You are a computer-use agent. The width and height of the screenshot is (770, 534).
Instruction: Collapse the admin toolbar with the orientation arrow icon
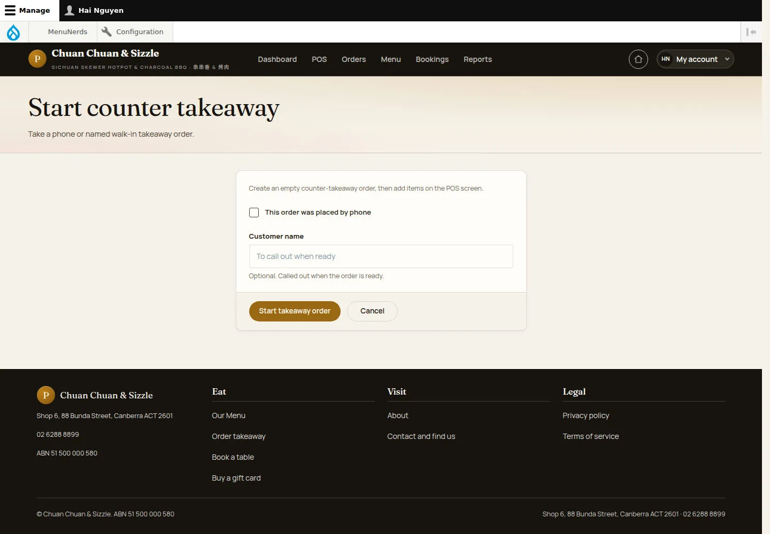tap(751, 32)
